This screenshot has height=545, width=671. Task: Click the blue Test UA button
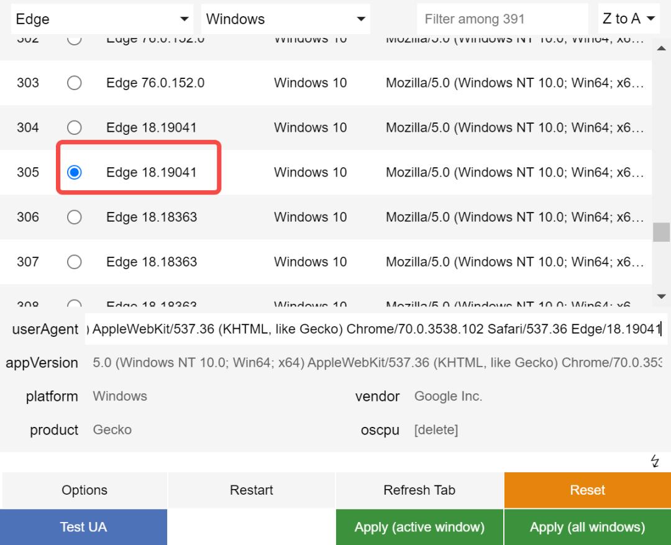(84, 527)
